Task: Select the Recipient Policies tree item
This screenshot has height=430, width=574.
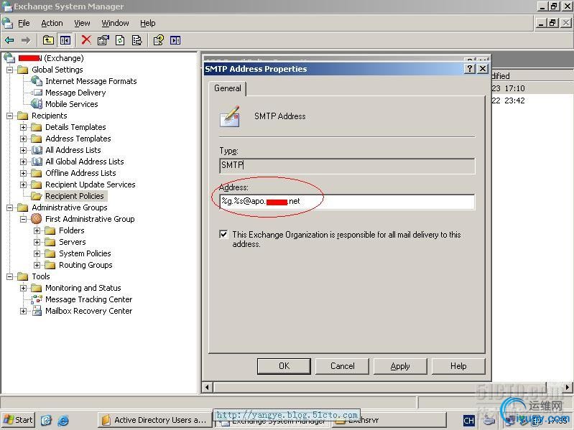Action: (x=75, y=196)
